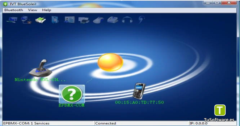
Task: Click the EPBMX-COM: 1 Services status text
Action: pyautogui.click(x=26, y=123)
